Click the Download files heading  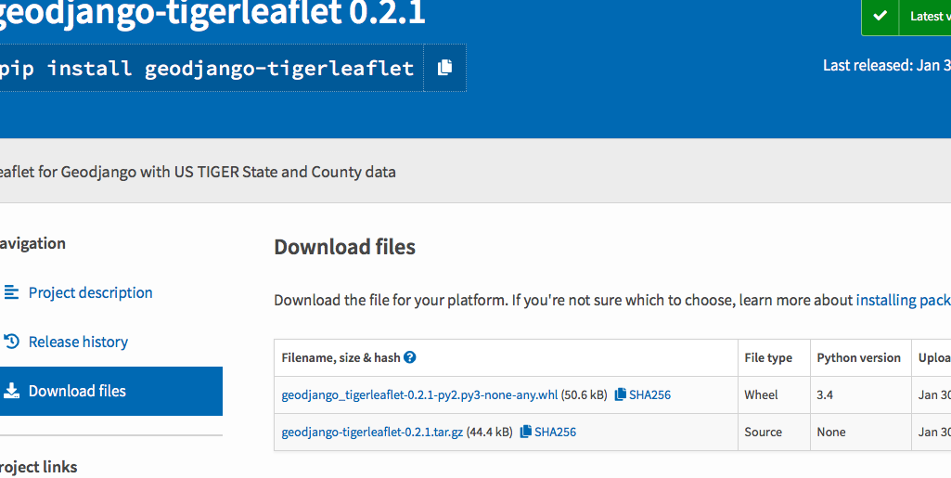coord(344,247)
